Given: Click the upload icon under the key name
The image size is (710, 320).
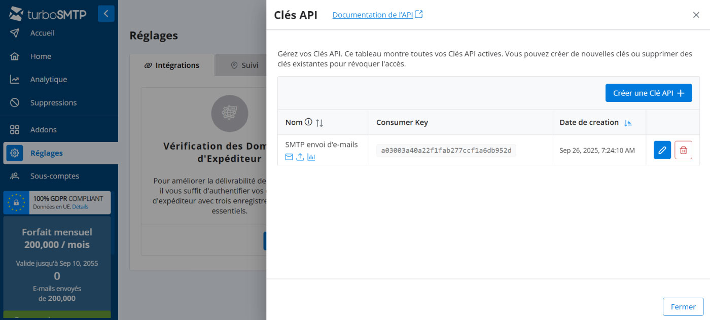Looking at the screenshot, I should tap(300, 157).
